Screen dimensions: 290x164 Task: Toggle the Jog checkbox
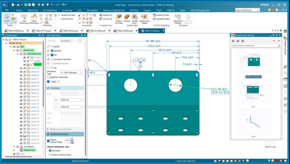click(52, 68)
